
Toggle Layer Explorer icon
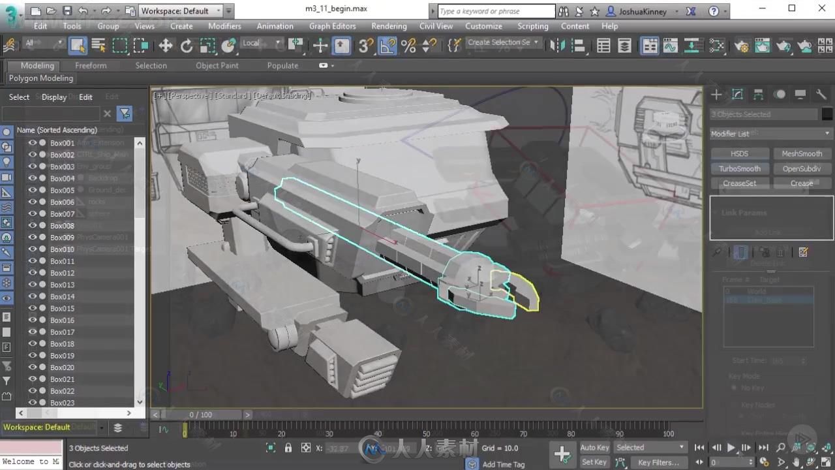click(x=624, y=45)
